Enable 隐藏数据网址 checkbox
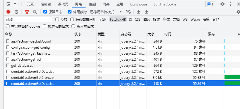The width and height of the screenshot is (240, 109). [72, 19]
